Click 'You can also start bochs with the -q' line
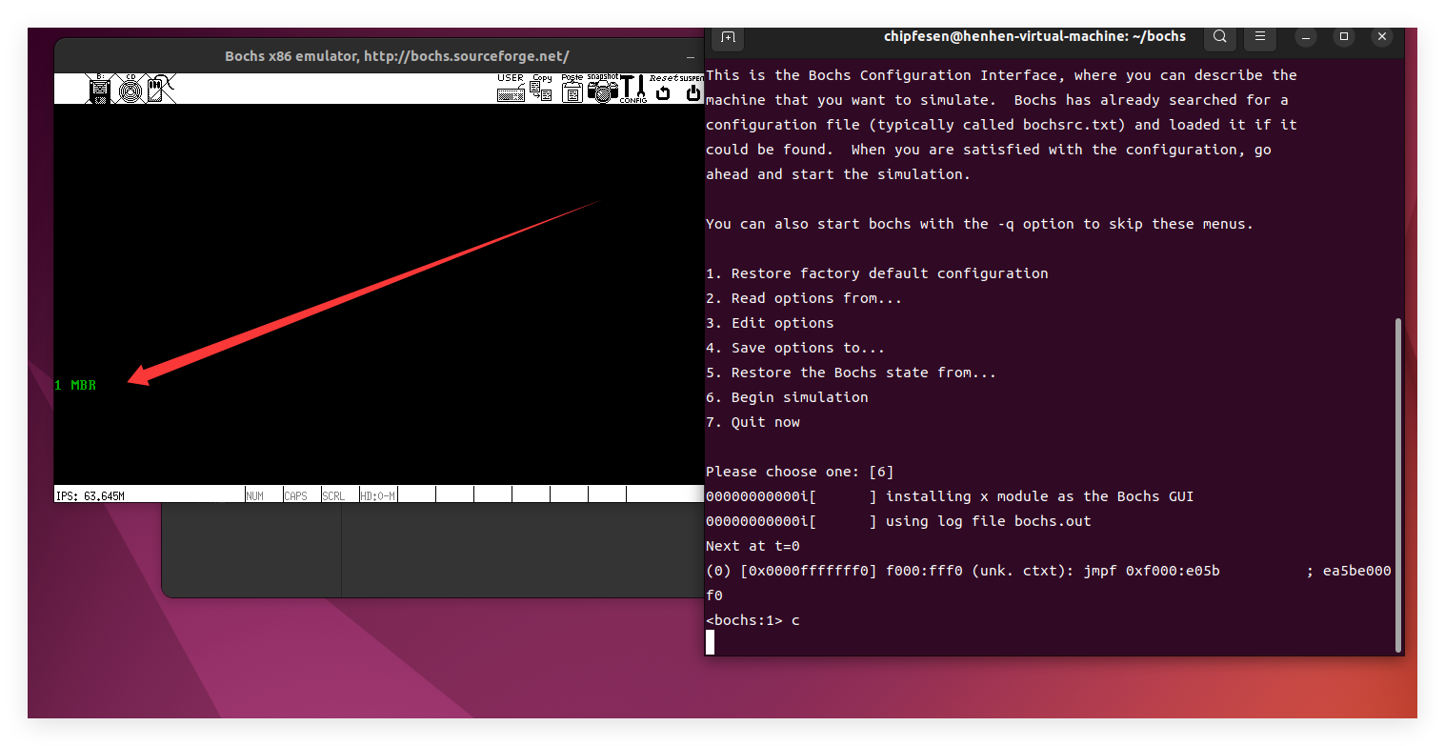 979,224
